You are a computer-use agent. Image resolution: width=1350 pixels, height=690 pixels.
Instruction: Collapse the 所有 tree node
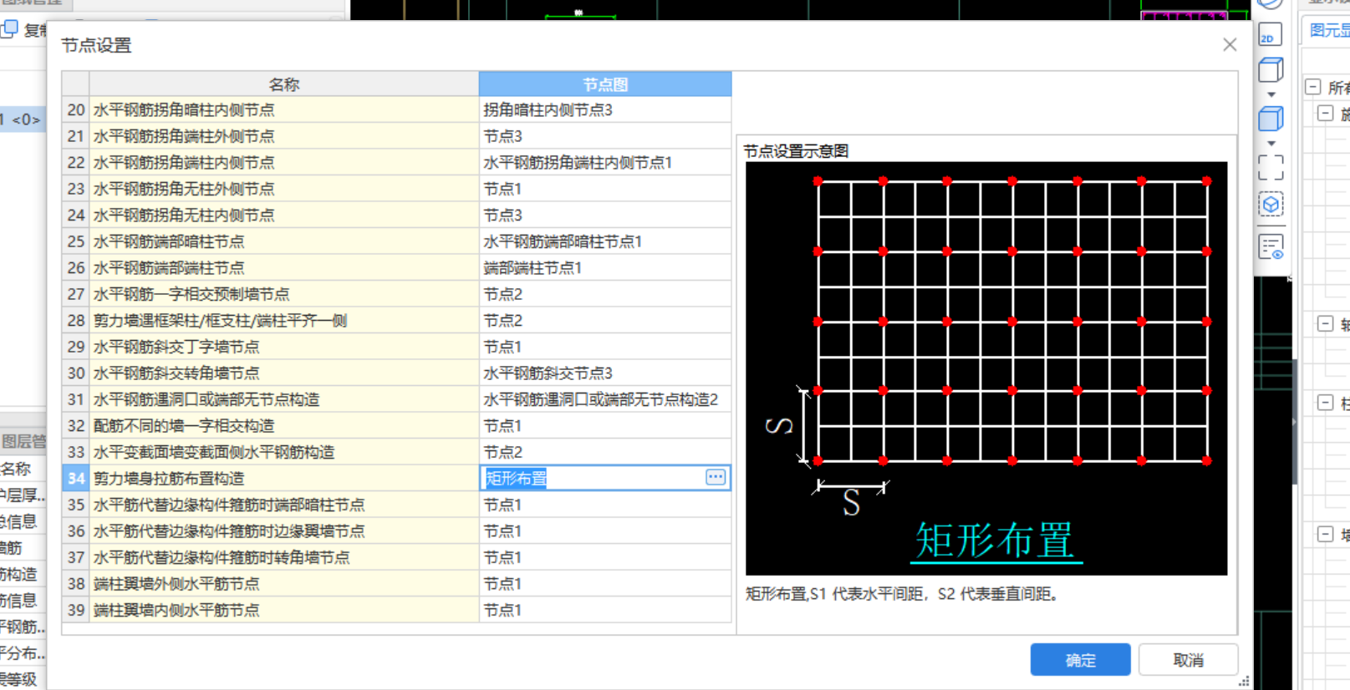pyautogui.click(x=1313, y=87)
